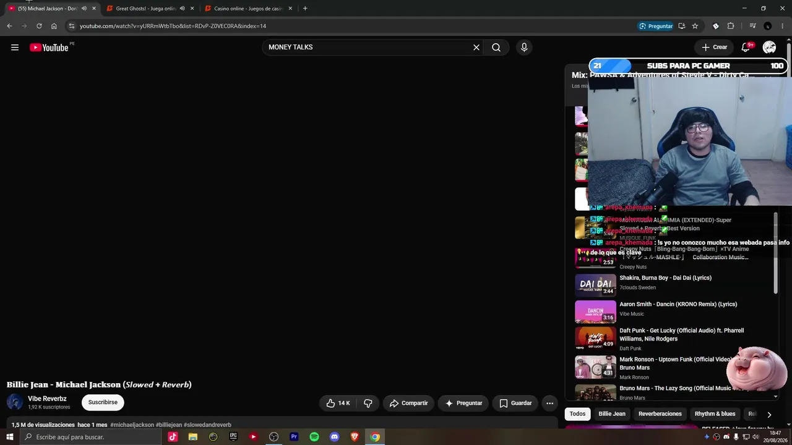This screenshot has height=445, width=792.
Task: Open Daft Punk Get Lucky thumbnail
Action: [595, 338]
